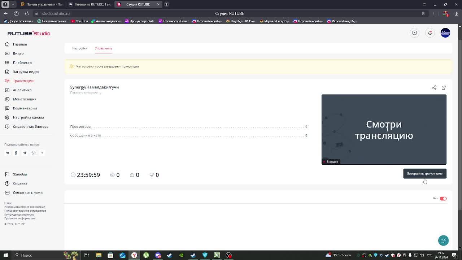Click the add video icon in header
Viewport: 462px width, 260px height.
tap(414, 33)
